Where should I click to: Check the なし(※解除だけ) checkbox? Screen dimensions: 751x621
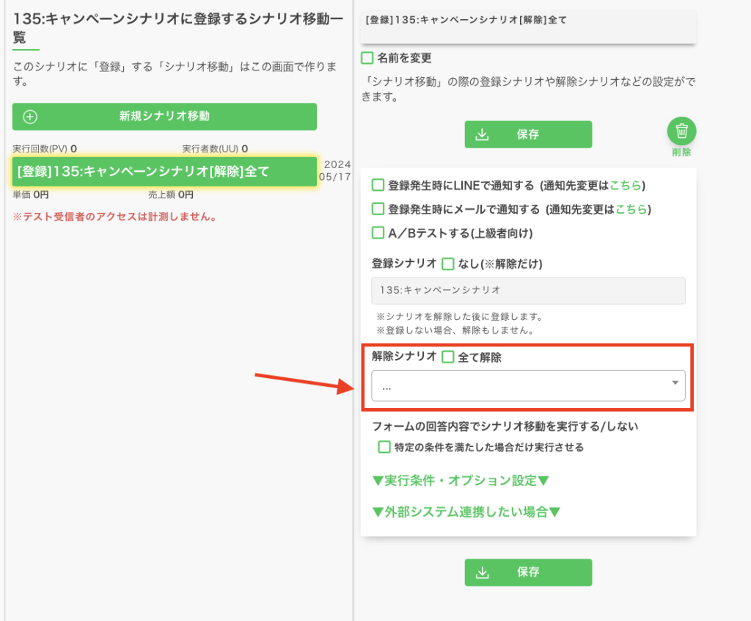tap(448, 264)
